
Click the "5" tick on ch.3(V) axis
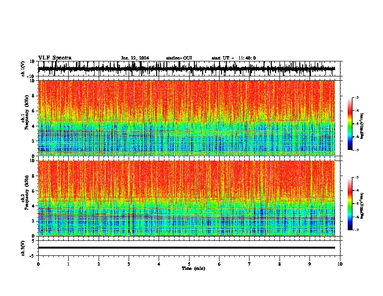click(x=33, y=240)
